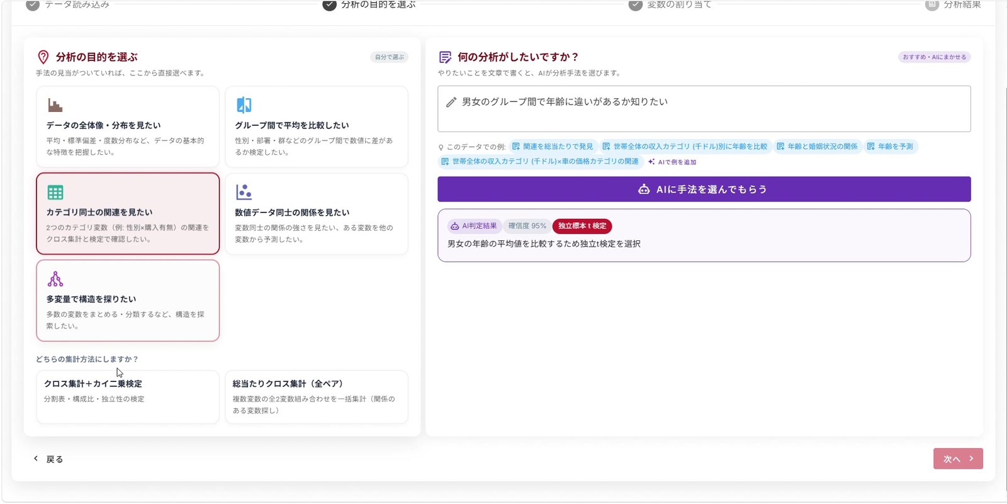This screenshot has height=504, width=1007.
Task: Click the scatter plot icon on 数値データ同士の関係を見たい card
Action: [244, 192]
